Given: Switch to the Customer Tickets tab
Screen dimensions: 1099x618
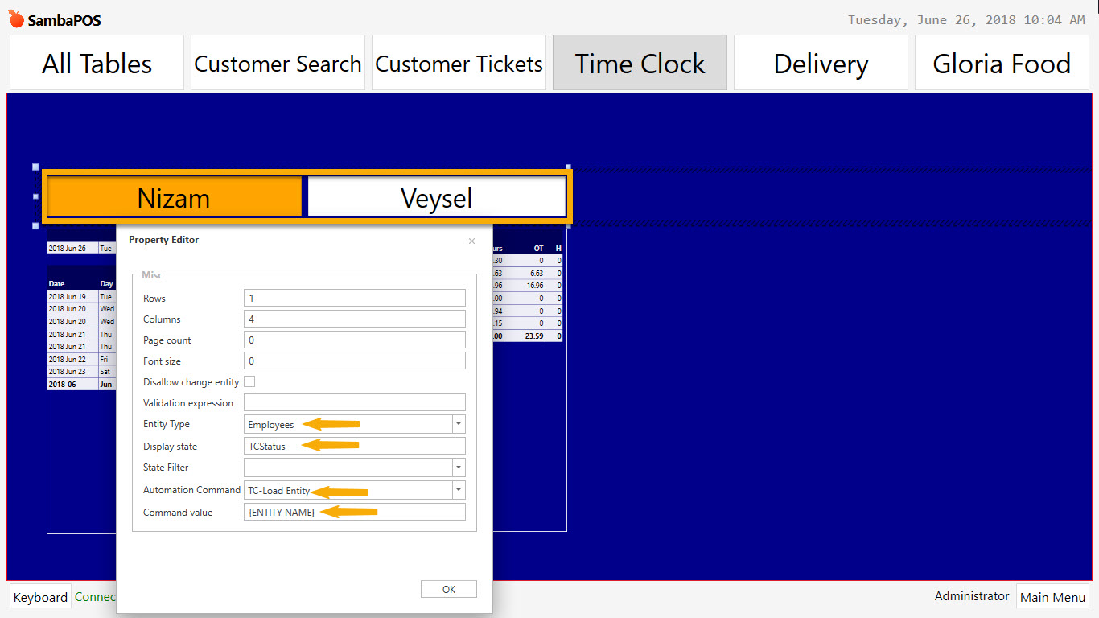Looking at the screenshot, I should coord(458,63).
